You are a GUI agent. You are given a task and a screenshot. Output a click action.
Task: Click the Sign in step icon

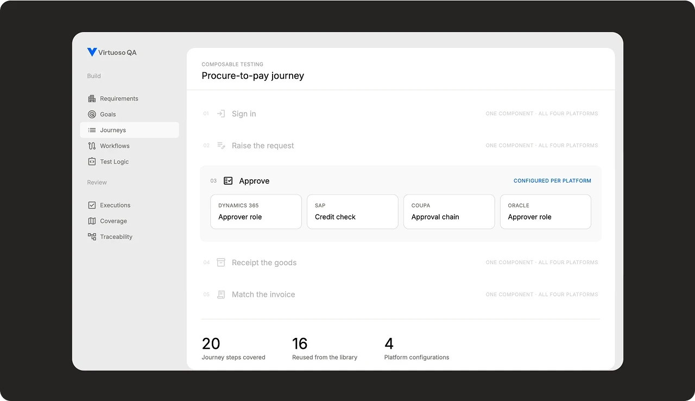coord(221,114)
